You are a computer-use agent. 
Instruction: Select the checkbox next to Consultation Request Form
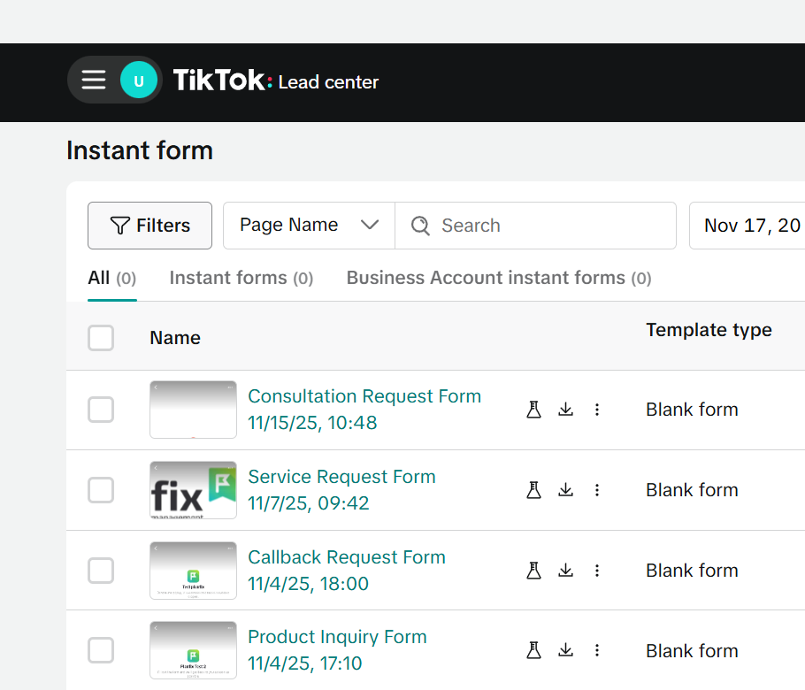click(101, 410)
